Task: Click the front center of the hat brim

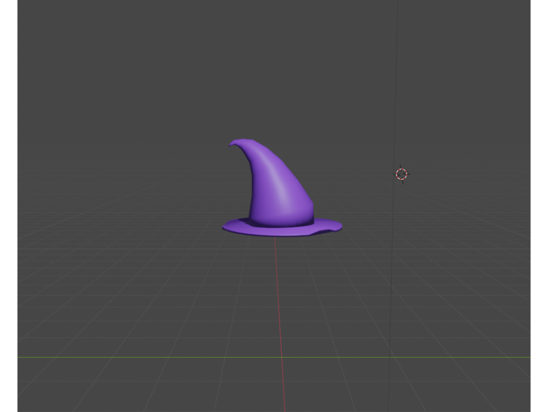Action: click(279, 231)
